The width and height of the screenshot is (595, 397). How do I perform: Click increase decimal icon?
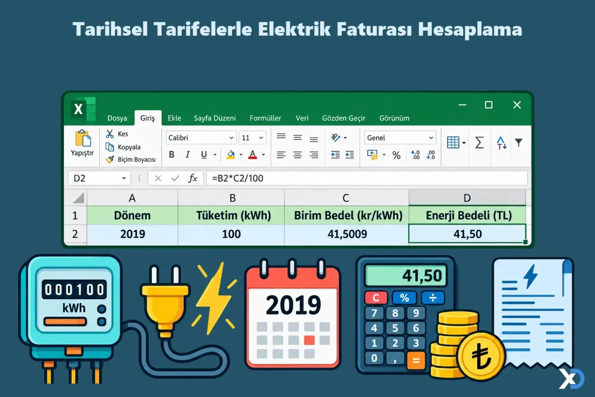pyautogui.click(x=415, y=155)
